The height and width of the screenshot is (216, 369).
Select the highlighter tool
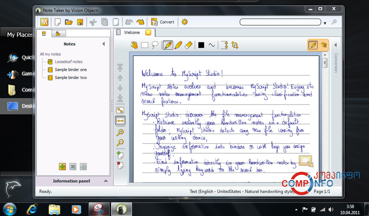click(x=178, y=45)
